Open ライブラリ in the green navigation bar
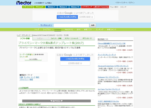This screenshot has height=108, width=151. click(x=47, y=29)
